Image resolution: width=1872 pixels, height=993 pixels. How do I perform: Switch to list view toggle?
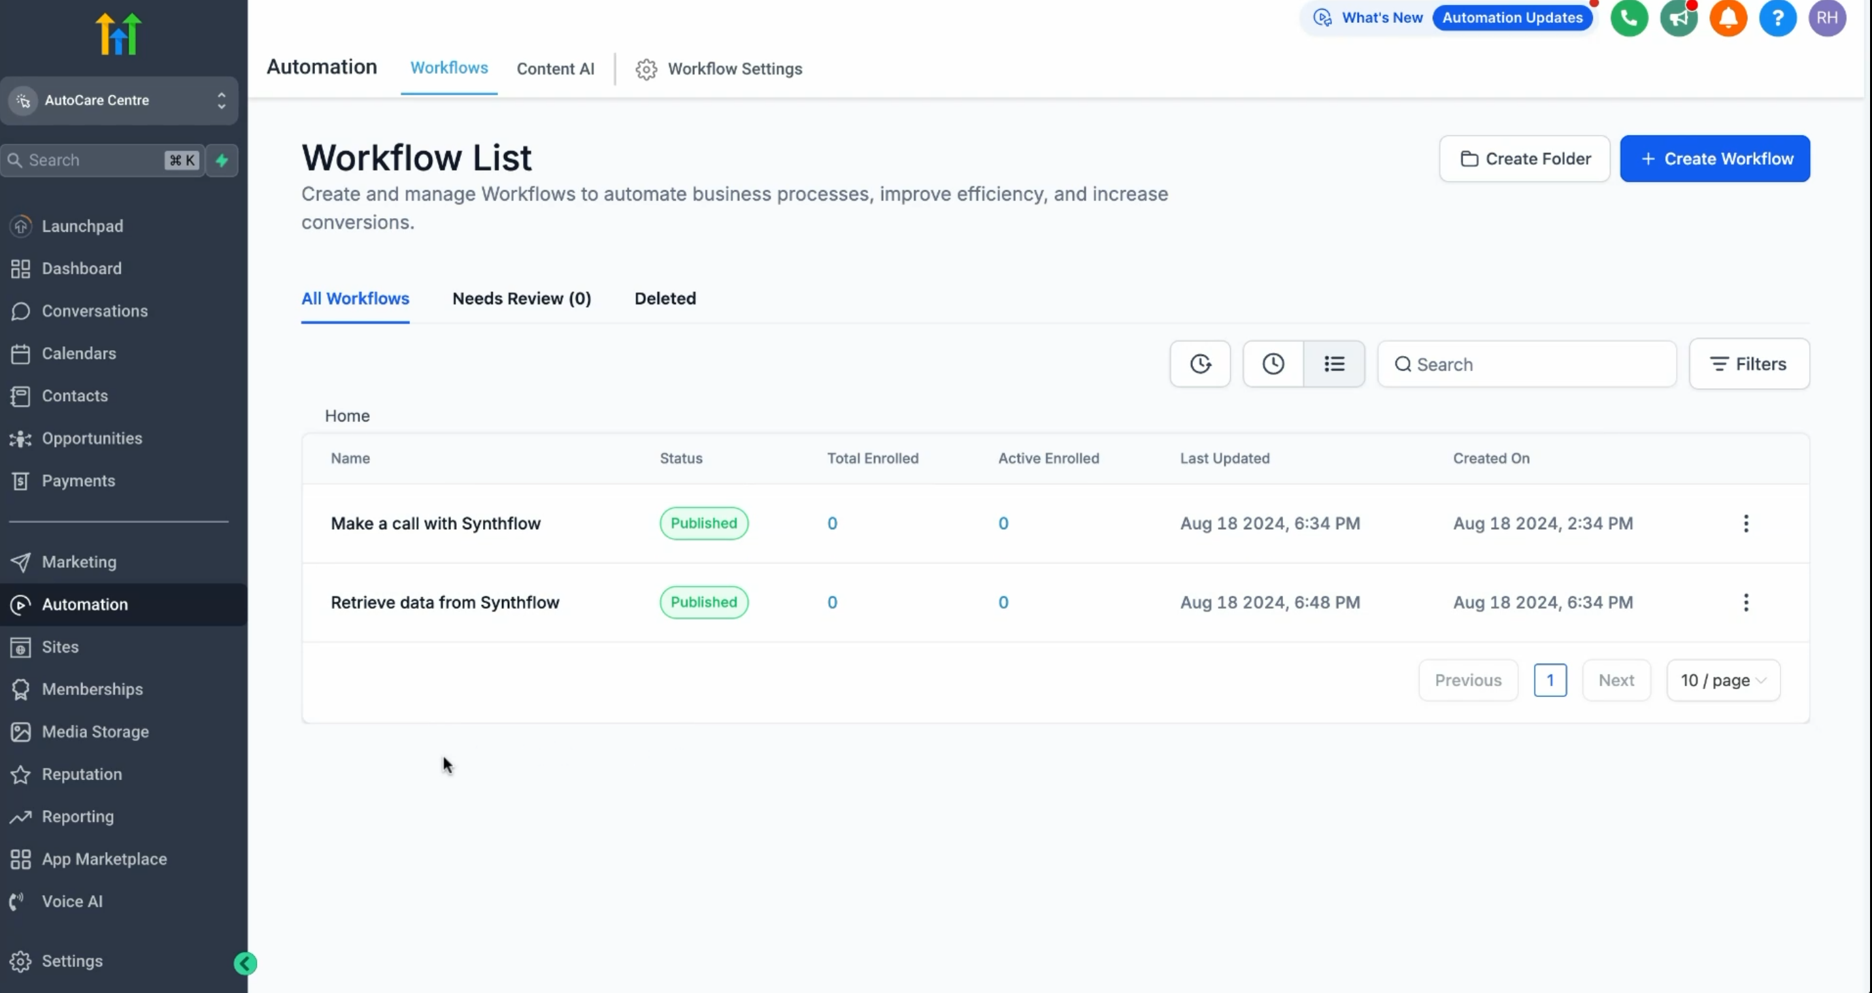click(1333, 364)
